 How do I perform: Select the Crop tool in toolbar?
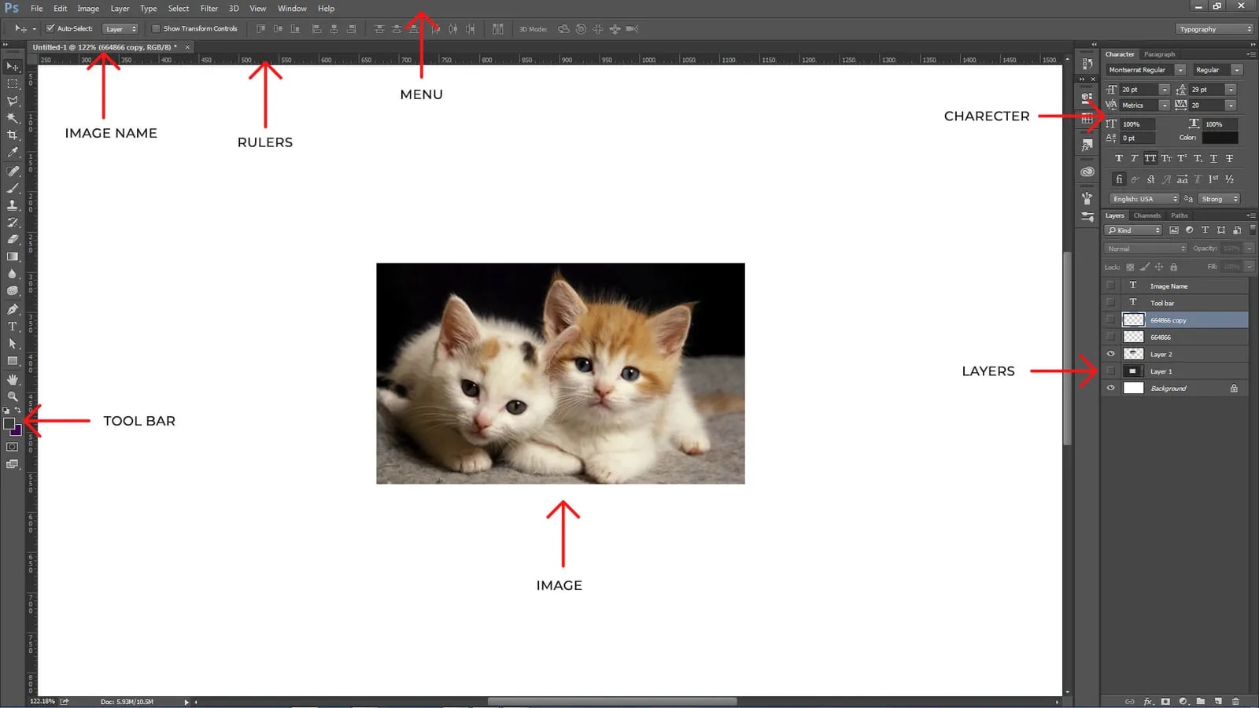click(13, 135)
